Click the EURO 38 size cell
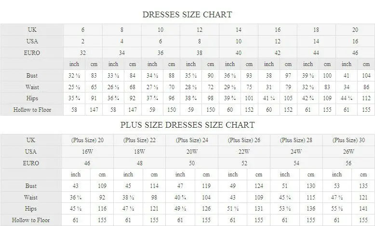Image resolution: width=375 pixels, height=226 pixels. 200,53
